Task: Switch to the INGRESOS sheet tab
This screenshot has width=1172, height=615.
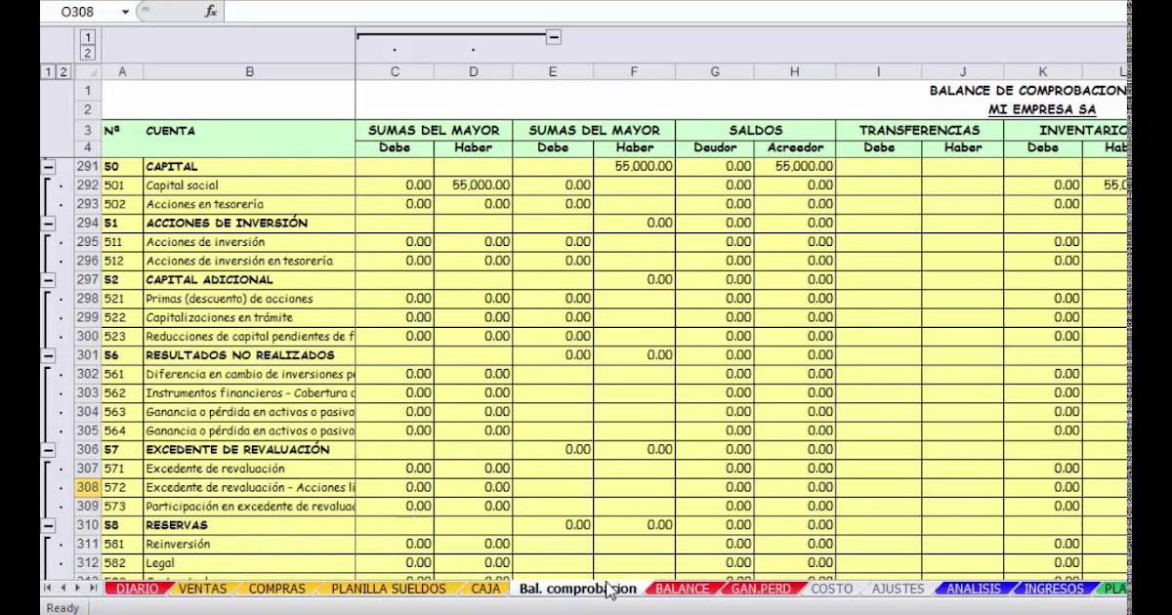Action: click(1053, 589)
